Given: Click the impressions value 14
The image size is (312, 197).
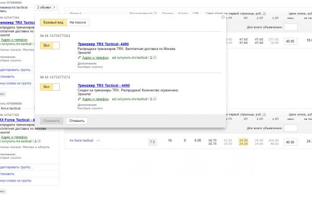Looking at the screenshot, I should pyautogui.click(x=170, y=141).
